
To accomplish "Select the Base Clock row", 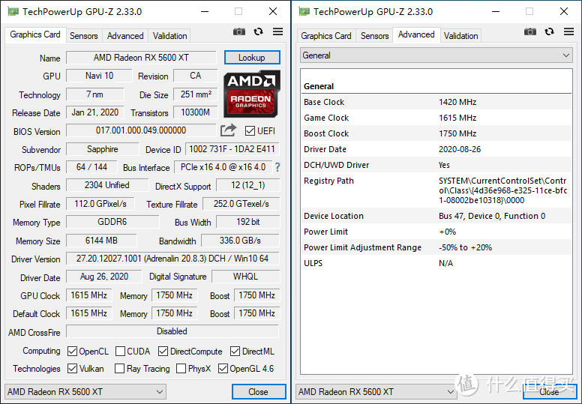I will pyautogui.click(x=436, y=102).
